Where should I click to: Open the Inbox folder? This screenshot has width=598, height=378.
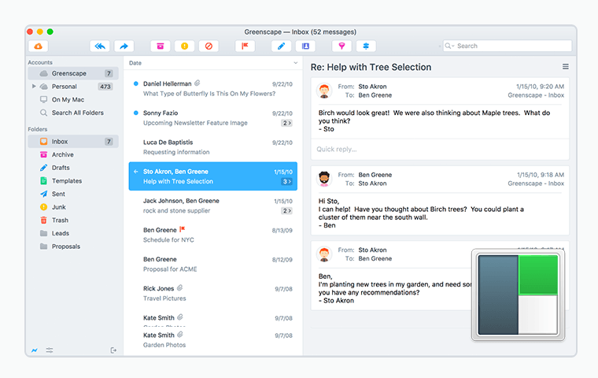(73, 141)
